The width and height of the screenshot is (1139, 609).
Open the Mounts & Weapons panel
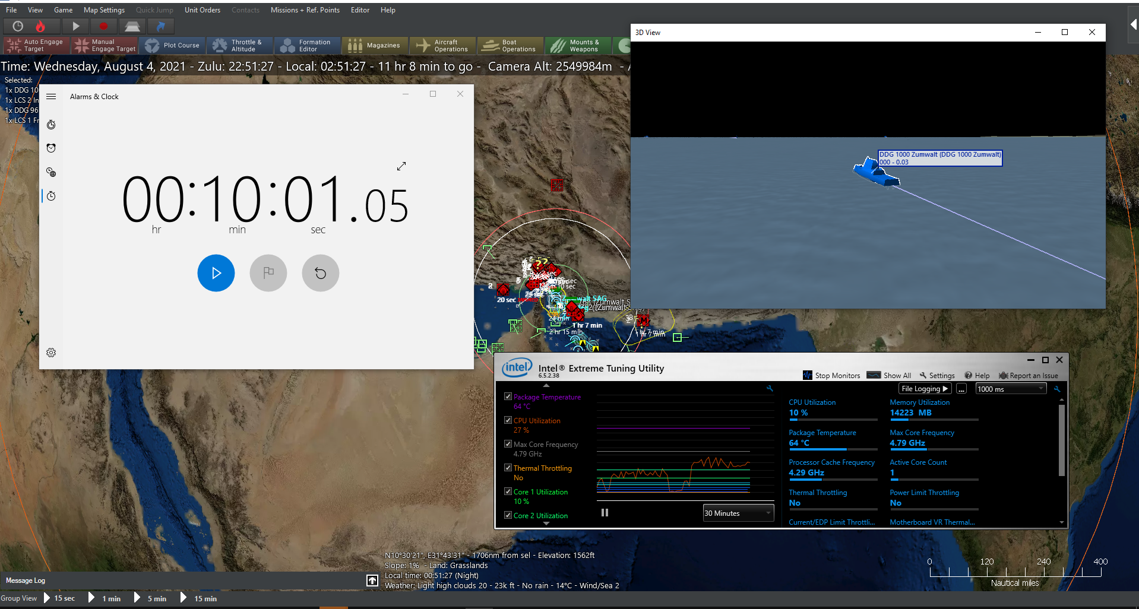pyautogui.click(x=577, y=46)
